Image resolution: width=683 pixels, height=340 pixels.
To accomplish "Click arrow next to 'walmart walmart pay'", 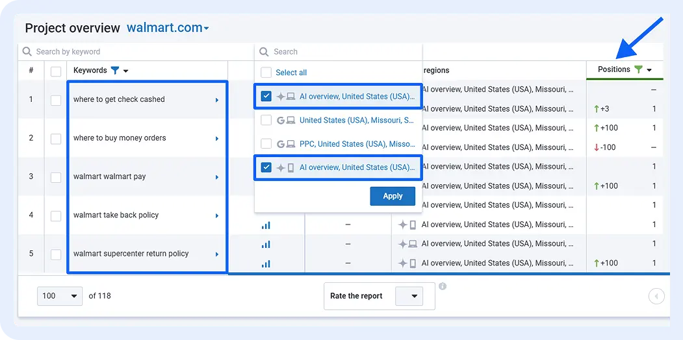I will point(217,177).
